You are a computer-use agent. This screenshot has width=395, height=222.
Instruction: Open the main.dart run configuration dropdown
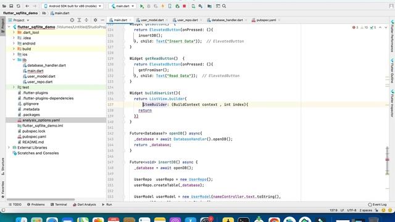[x=122, y=6]
